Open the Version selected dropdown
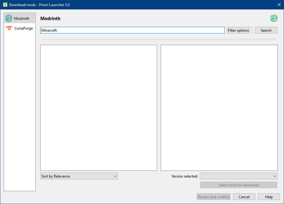The image size is (284, 204). coord(239,176)
